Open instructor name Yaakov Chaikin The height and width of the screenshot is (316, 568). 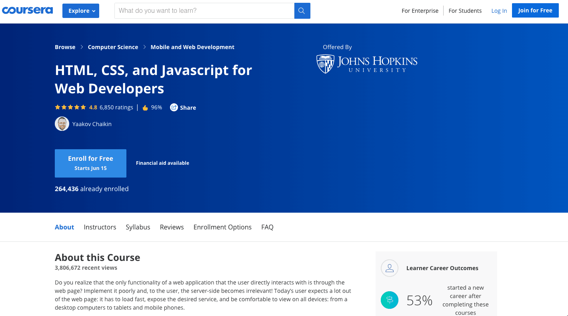92,124
